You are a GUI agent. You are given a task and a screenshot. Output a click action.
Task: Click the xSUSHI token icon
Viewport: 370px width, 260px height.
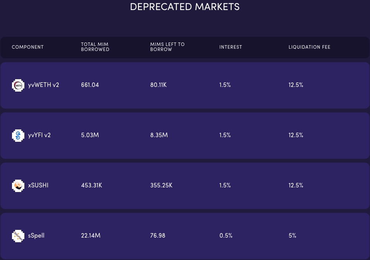pyautogui.click(x=18, y=185)
